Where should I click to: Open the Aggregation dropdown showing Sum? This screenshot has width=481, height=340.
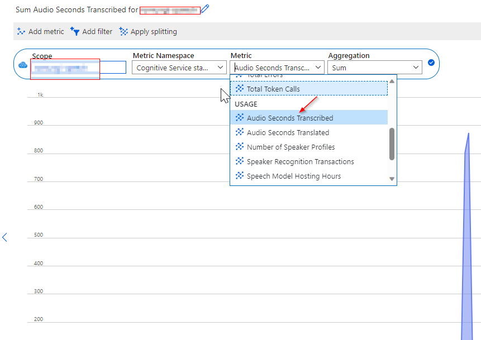(375, 68)
